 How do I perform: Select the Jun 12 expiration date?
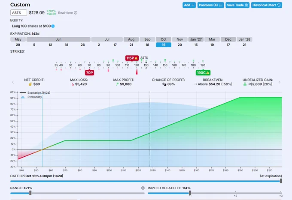coord(50,45)
